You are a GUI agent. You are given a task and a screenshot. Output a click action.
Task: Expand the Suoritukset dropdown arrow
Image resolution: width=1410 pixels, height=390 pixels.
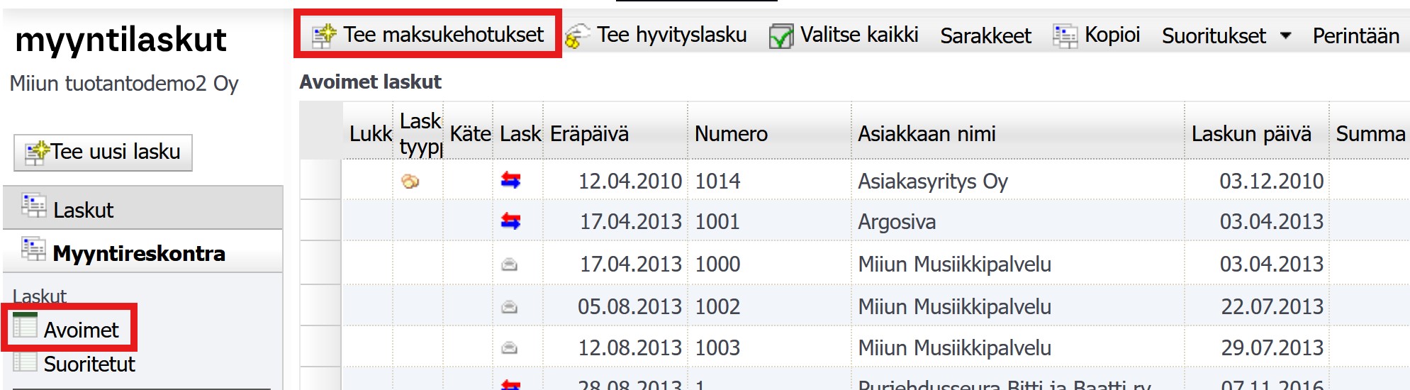point(1285,35)
